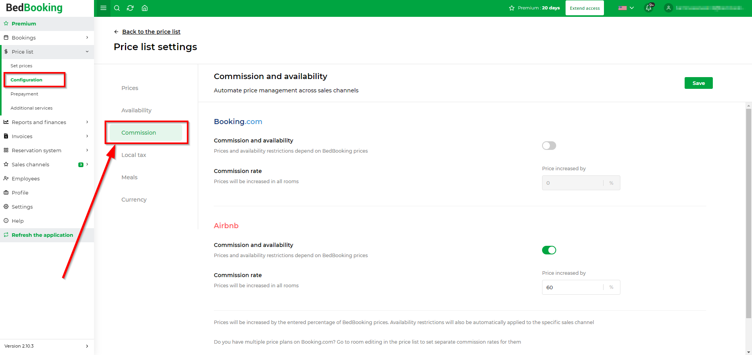The width and height of the screenshot is (752, 355).
Task: Click the page vertical scrollbar
Action: (x=748, y=213)
